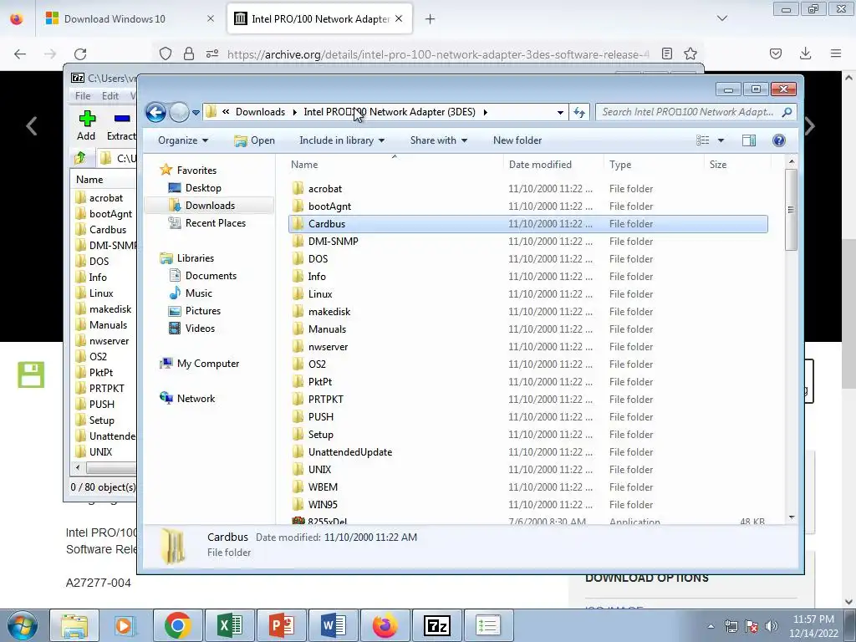Sort by Date modified column
This screenshot has height=642, width=856.
[x=553, y=165]
